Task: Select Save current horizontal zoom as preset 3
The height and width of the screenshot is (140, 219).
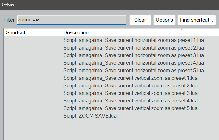Action: point(133,55)
